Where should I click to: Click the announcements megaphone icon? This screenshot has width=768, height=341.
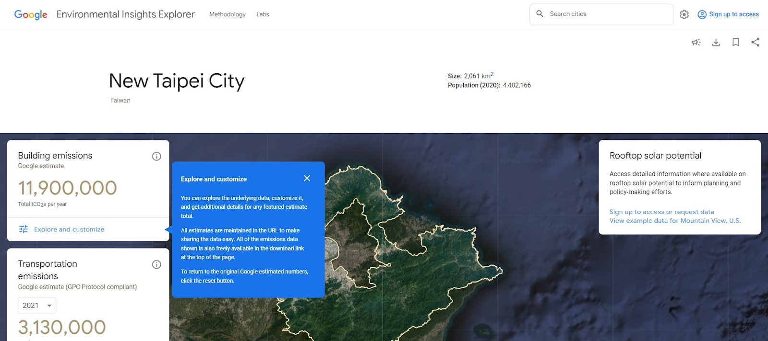click(x=696, y=42)
